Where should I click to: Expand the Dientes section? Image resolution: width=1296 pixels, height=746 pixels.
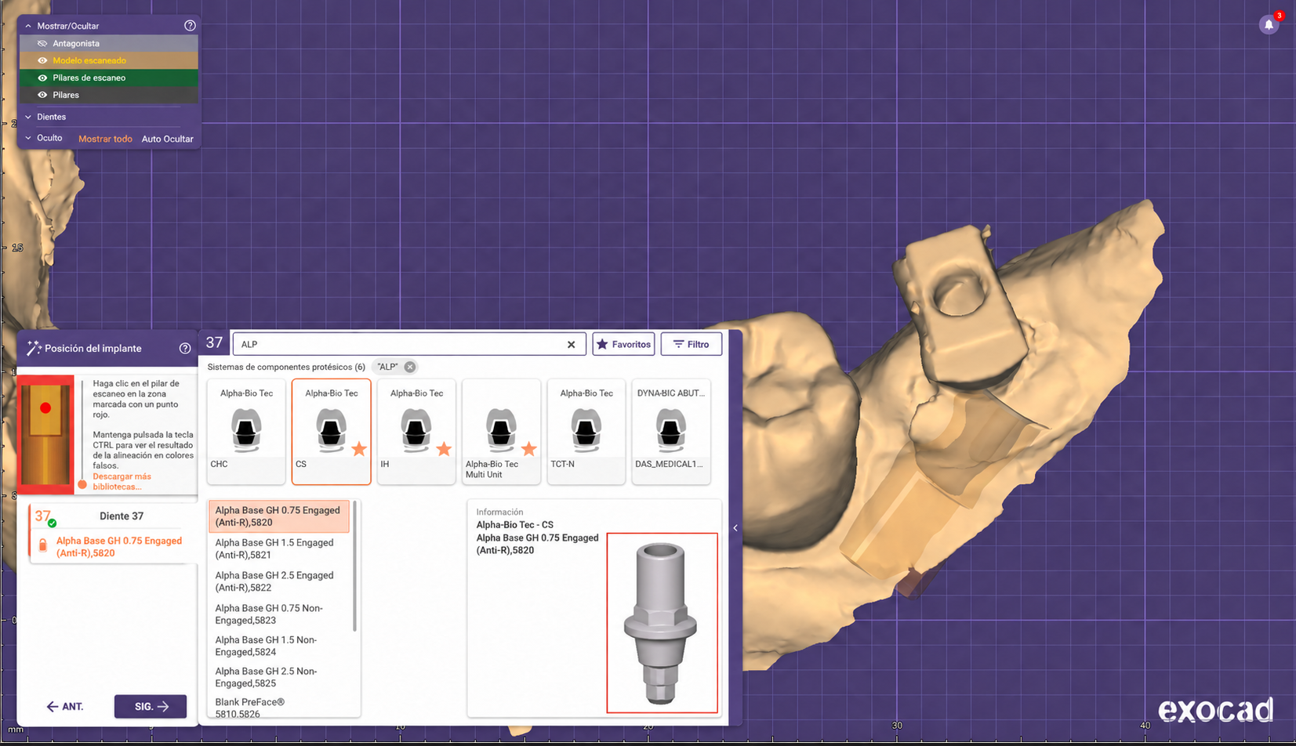tap(28, 117)
